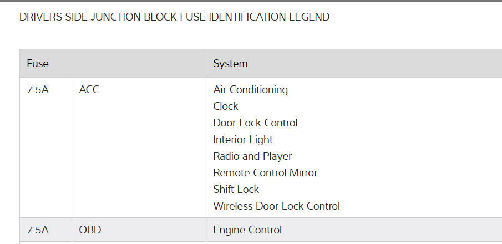This screenshot has width=502, height=244.
Task: Click the Fuse column header
Action: pyautogui.click(x=38, y=63)
